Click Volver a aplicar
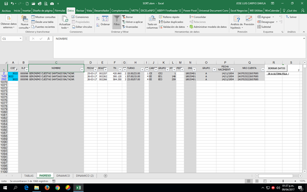The height and width of the screenshot is (192, 307). 133,22
